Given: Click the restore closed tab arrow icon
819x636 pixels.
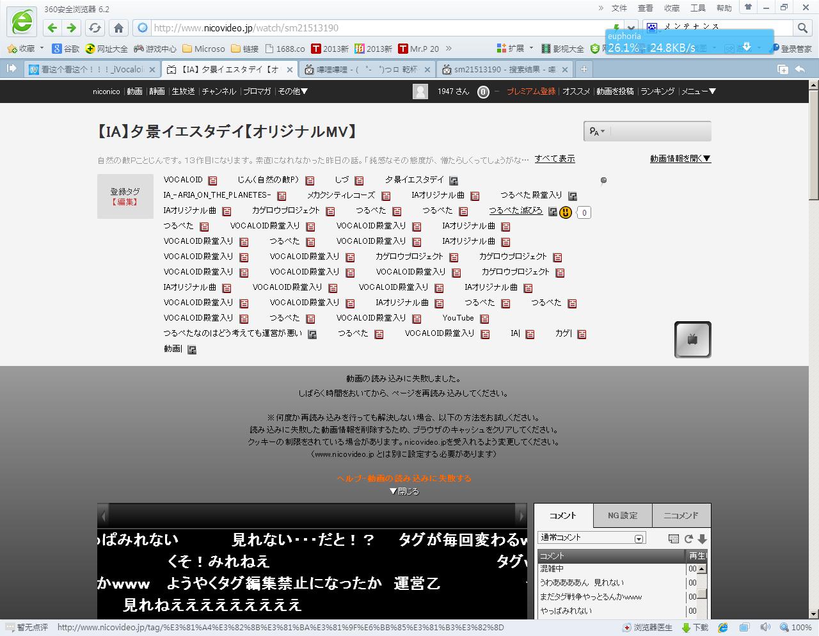Looking at the screenshot, I should tap(800, 69).
